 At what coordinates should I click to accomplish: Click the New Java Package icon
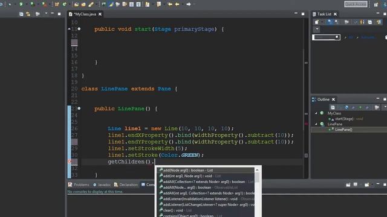point(57,4)
